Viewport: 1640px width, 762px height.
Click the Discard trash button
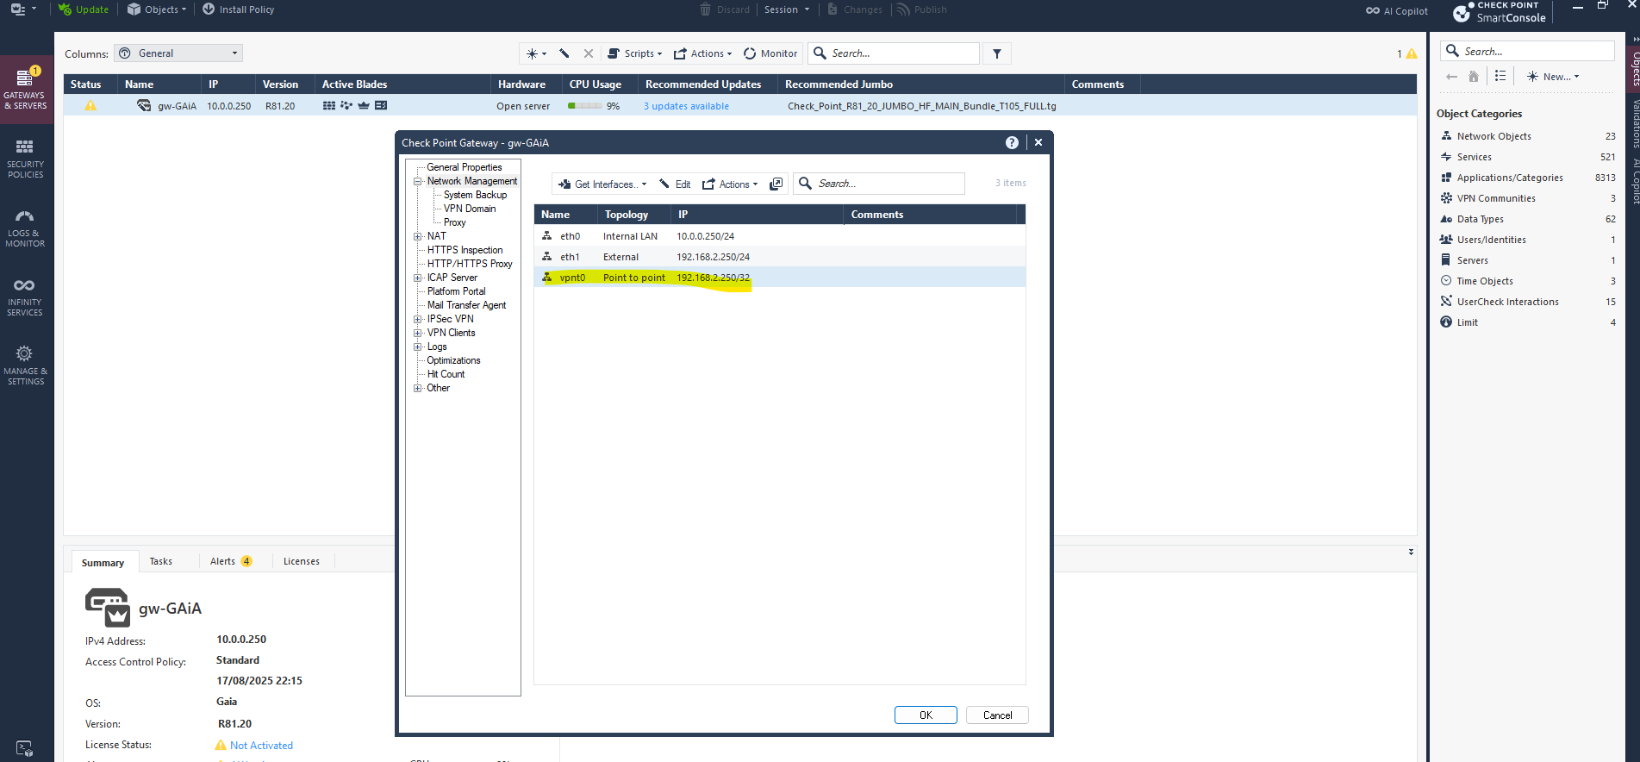pos(725,9)
